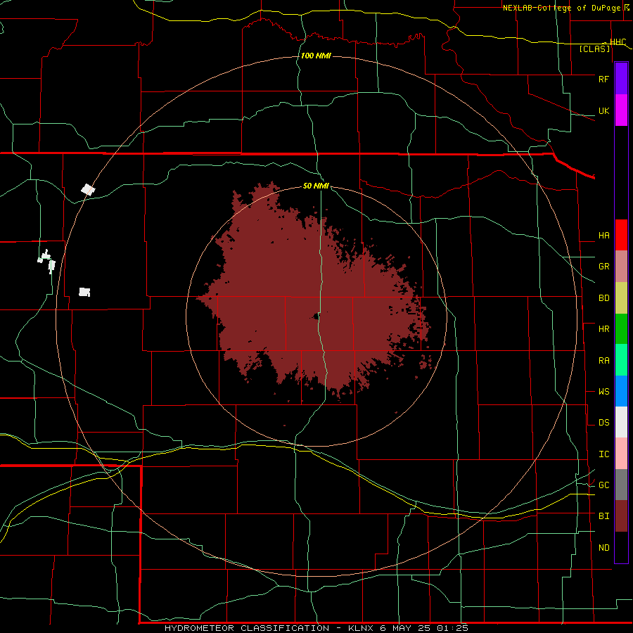This screenshot has height=633, width=633.
Task: Click the 6 MAY 25 date text
Action: (x=407, y=628)
